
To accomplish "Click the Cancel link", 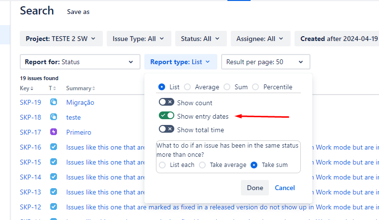I will click(285, 188).
